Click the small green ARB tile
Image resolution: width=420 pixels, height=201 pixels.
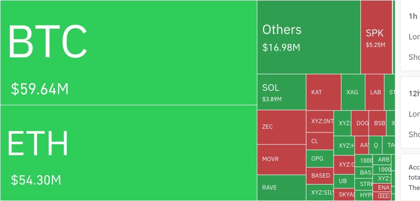coord(383,160)
